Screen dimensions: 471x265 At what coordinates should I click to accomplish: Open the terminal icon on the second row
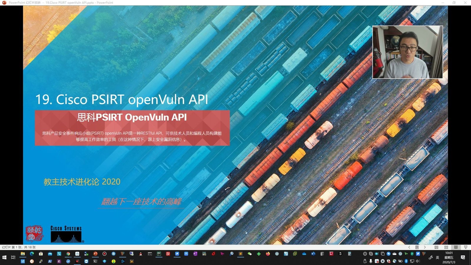[95, 261]
